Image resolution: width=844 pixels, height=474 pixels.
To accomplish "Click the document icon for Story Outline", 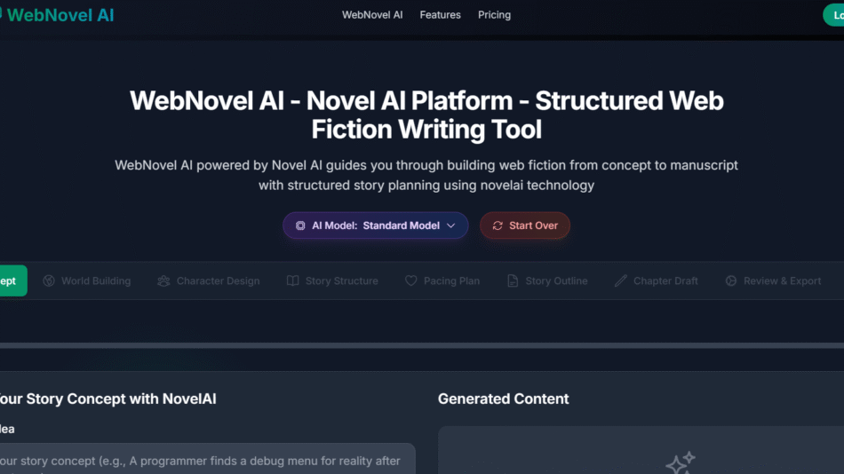I will 513,280.
